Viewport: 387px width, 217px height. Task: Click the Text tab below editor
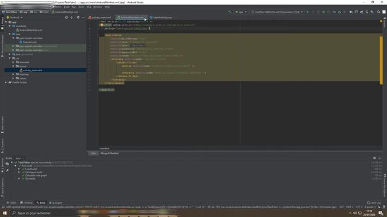pos(94,153)
